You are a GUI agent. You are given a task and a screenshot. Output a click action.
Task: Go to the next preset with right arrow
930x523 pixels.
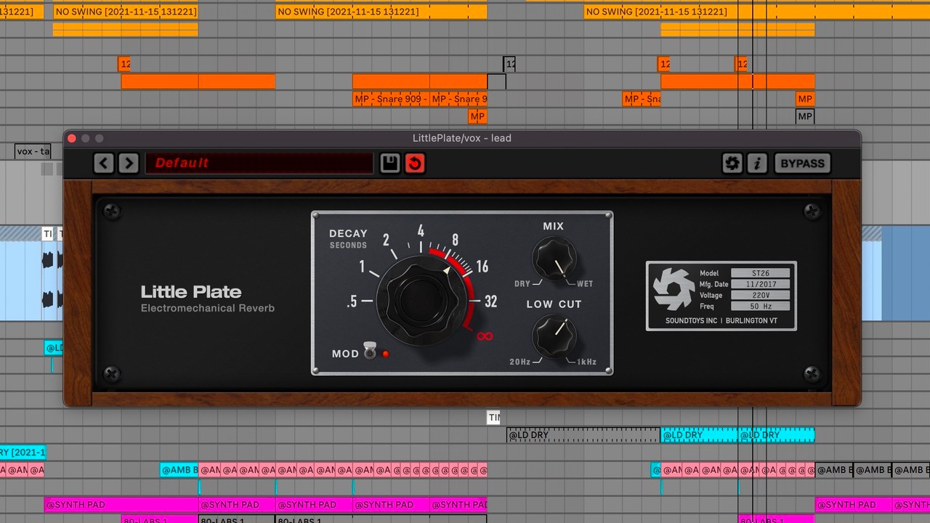tap(129, 163)
